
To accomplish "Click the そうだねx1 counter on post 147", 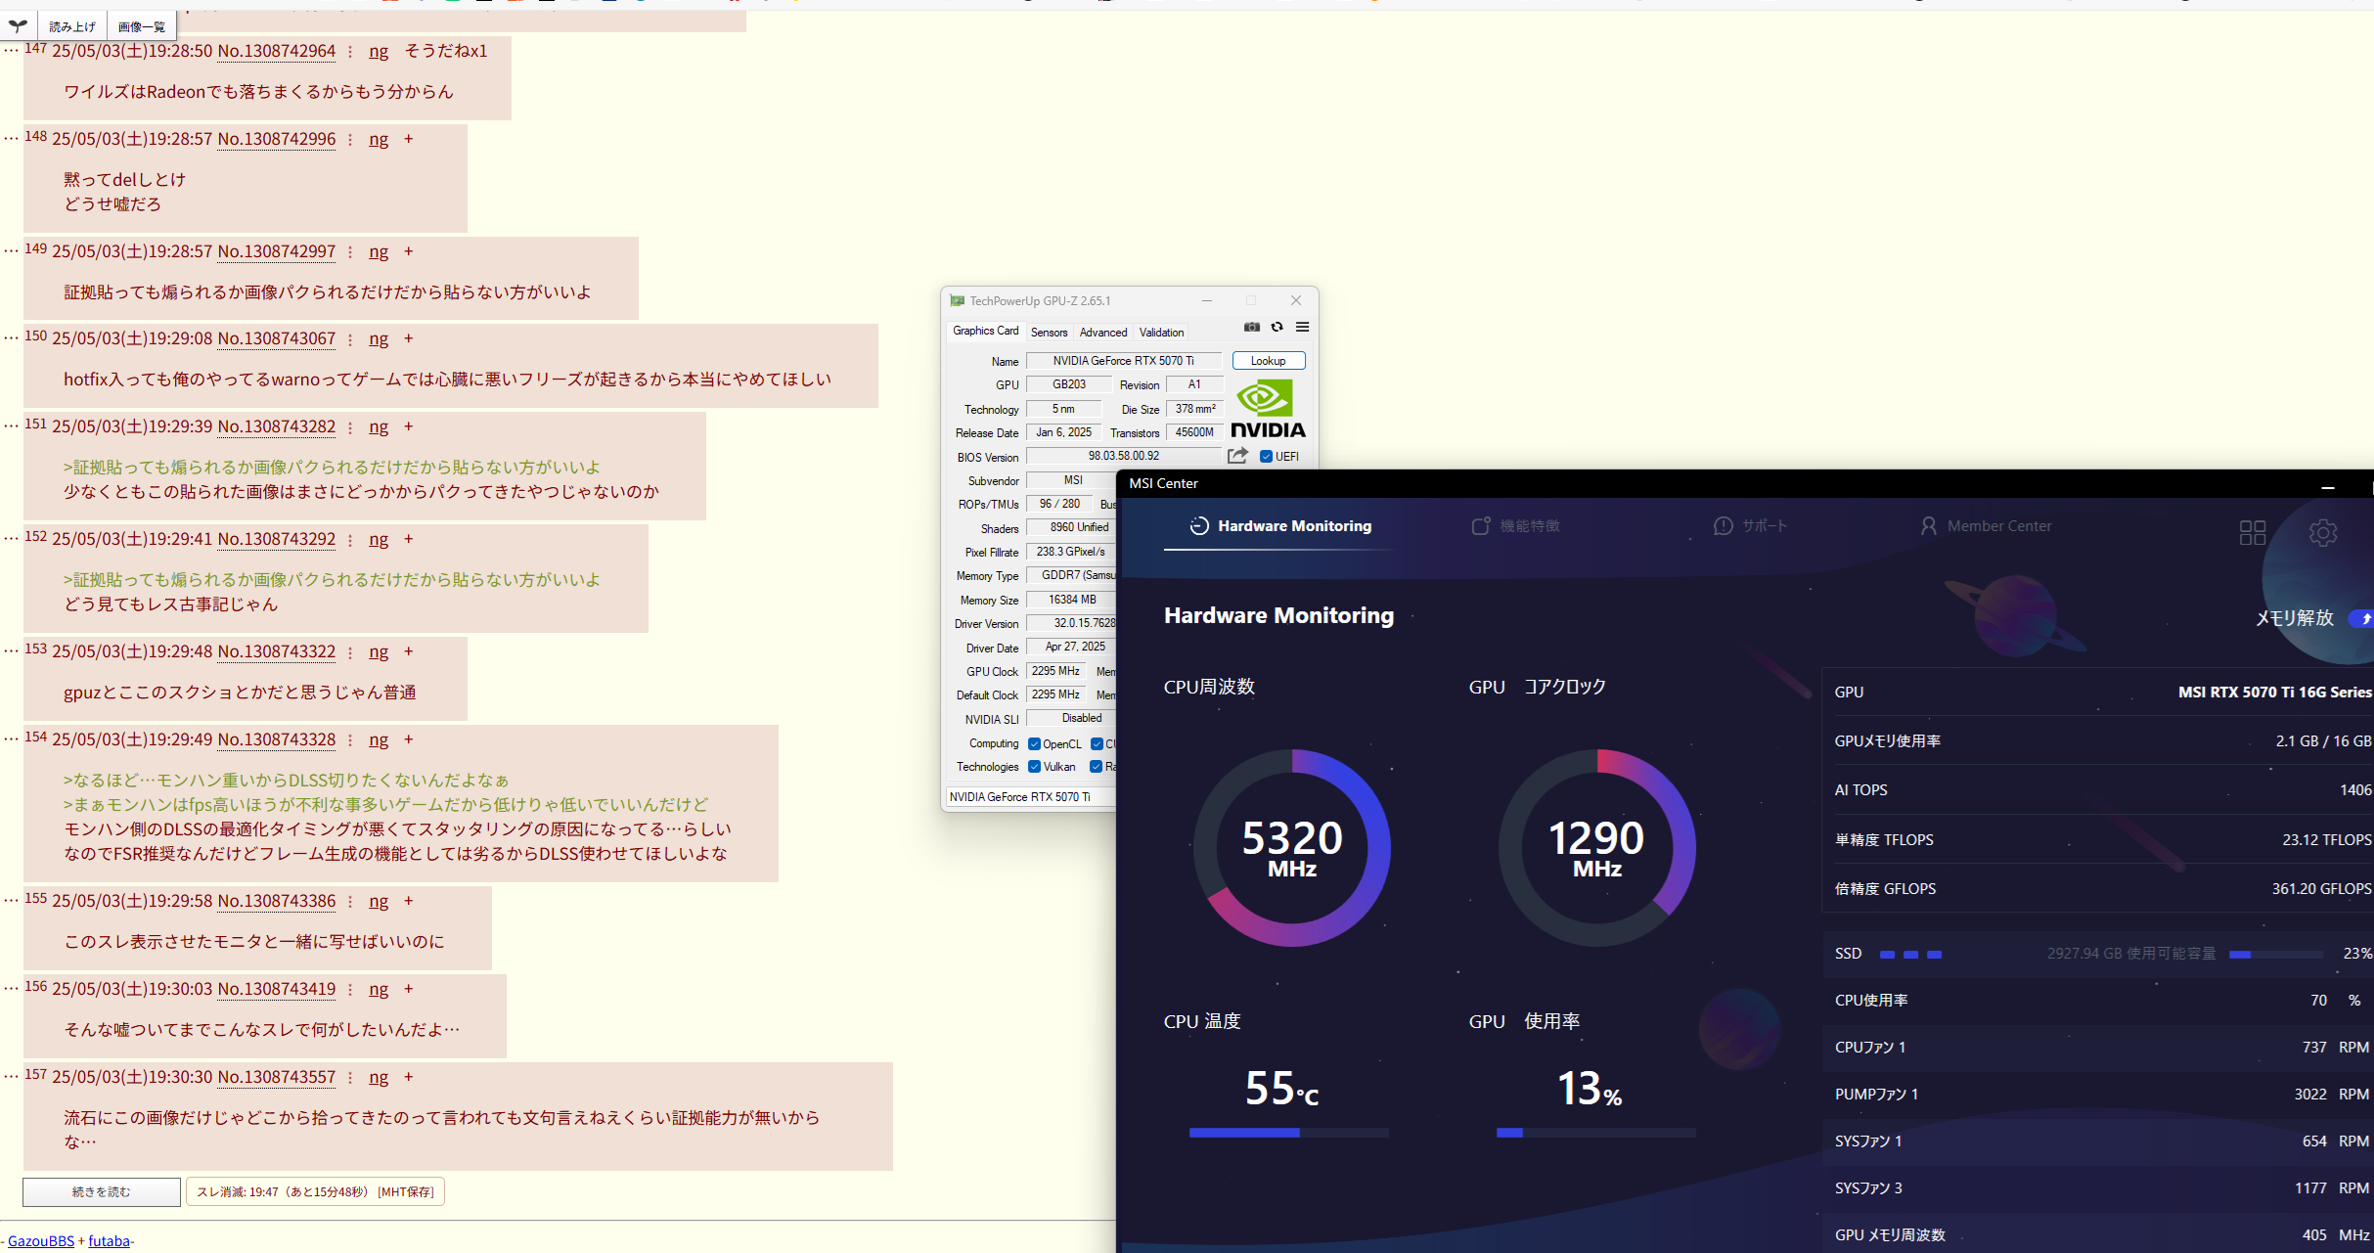I will click(x=446, y=51).
